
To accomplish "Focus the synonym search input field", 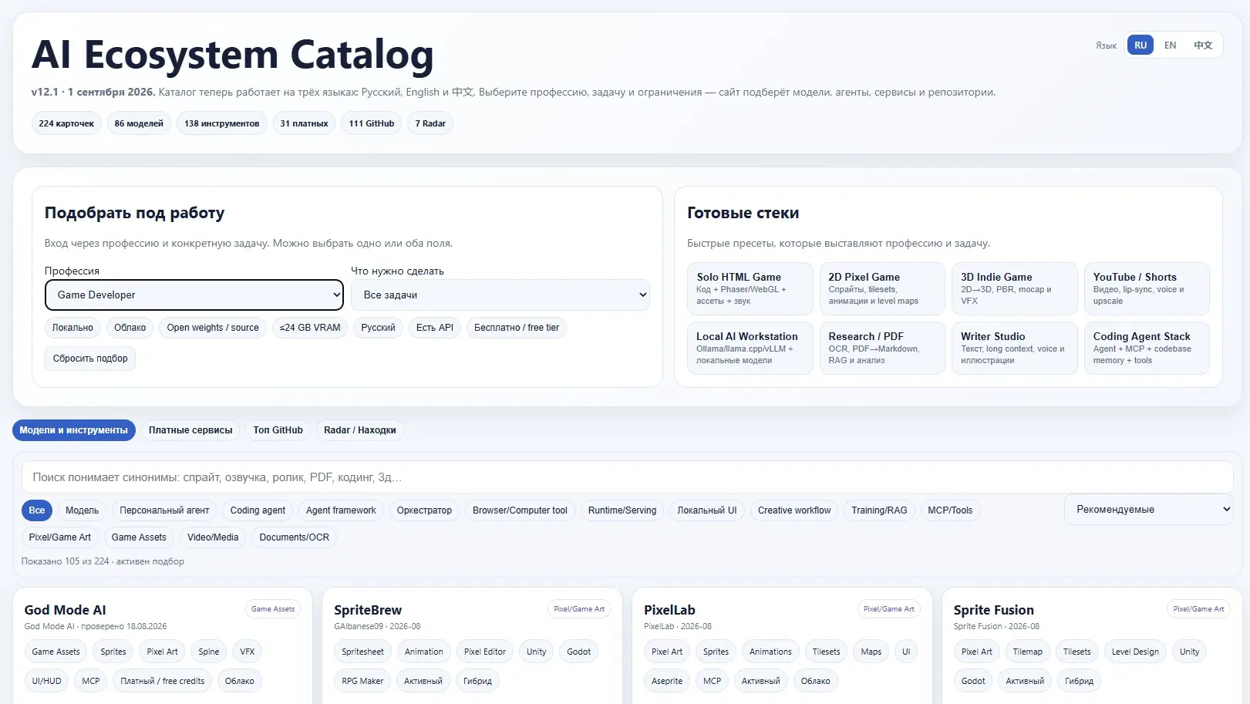I will click(x=627, y=477).
